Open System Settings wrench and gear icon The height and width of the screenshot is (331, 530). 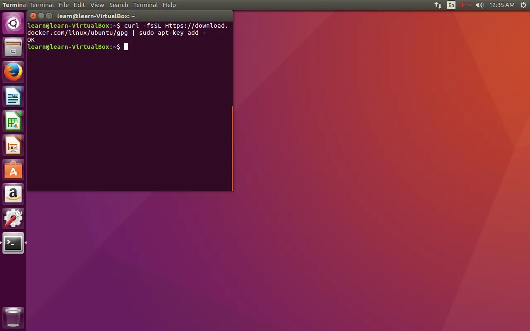click(13, 218)
